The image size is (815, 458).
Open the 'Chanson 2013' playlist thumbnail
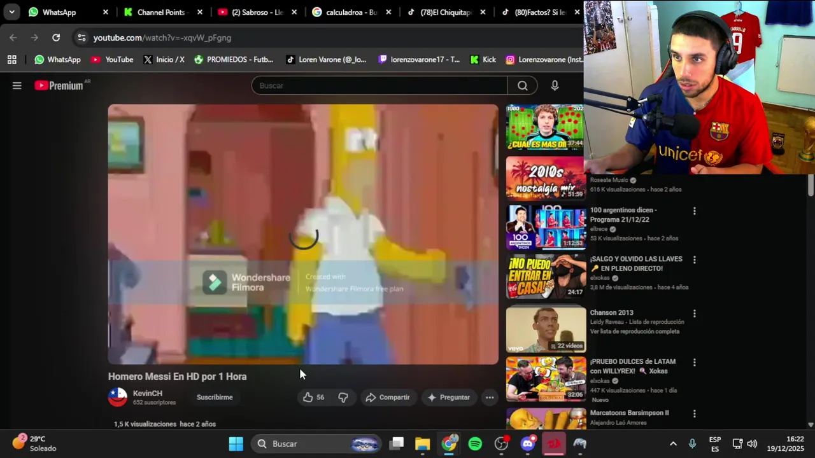[x=546, y=330]
